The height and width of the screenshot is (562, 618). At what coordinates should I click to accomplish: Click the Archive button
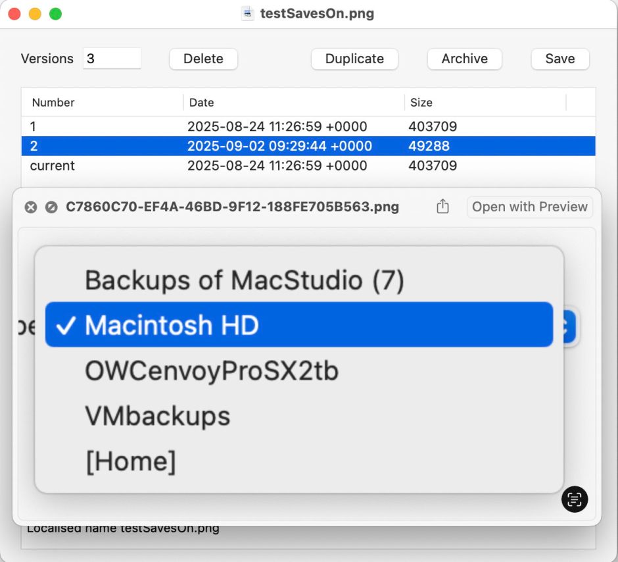pyautogui.click(x=464, y=59)
